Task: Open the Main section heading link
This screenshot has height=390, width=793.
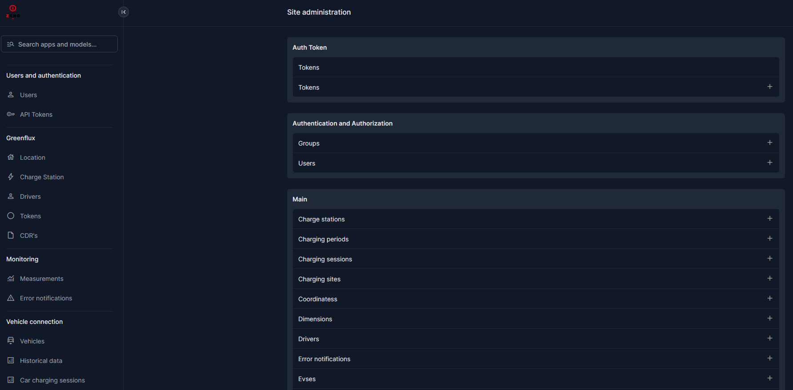Action: [300, 199]
